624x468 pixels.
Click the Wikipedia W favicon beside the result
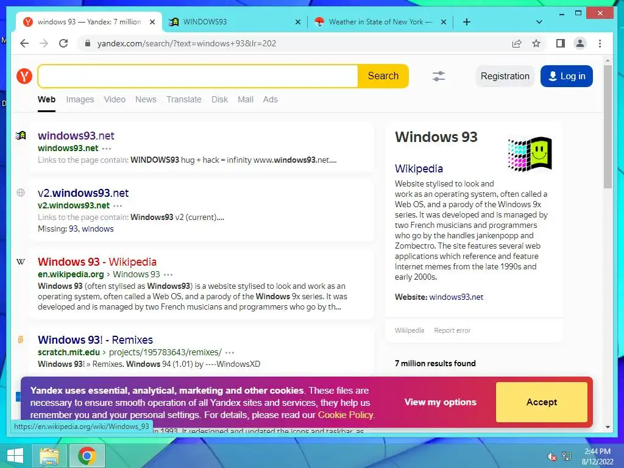21,262
